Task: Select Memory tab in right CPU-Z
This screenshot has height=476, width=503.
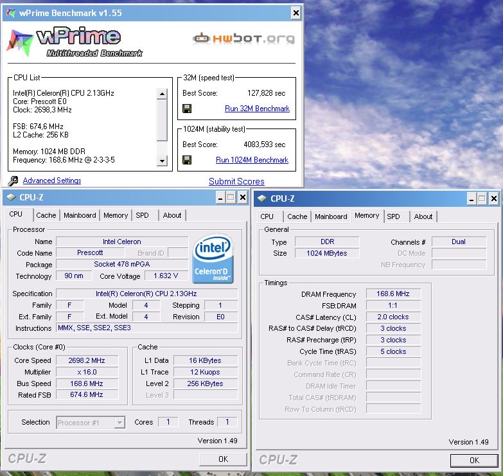Action: pyautogui.click(x=367, y=216)
